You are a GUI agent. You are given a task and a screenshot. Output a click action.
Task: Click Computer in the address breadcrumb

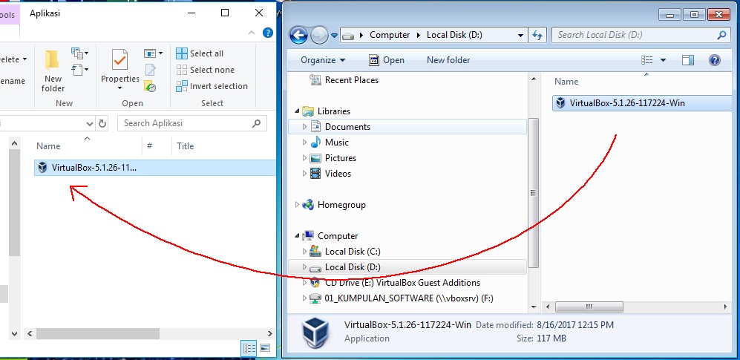390,35
